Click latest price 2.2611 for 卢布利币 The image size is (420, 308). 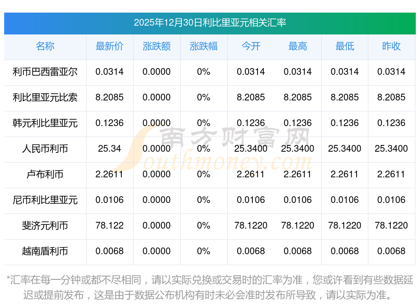110,174
